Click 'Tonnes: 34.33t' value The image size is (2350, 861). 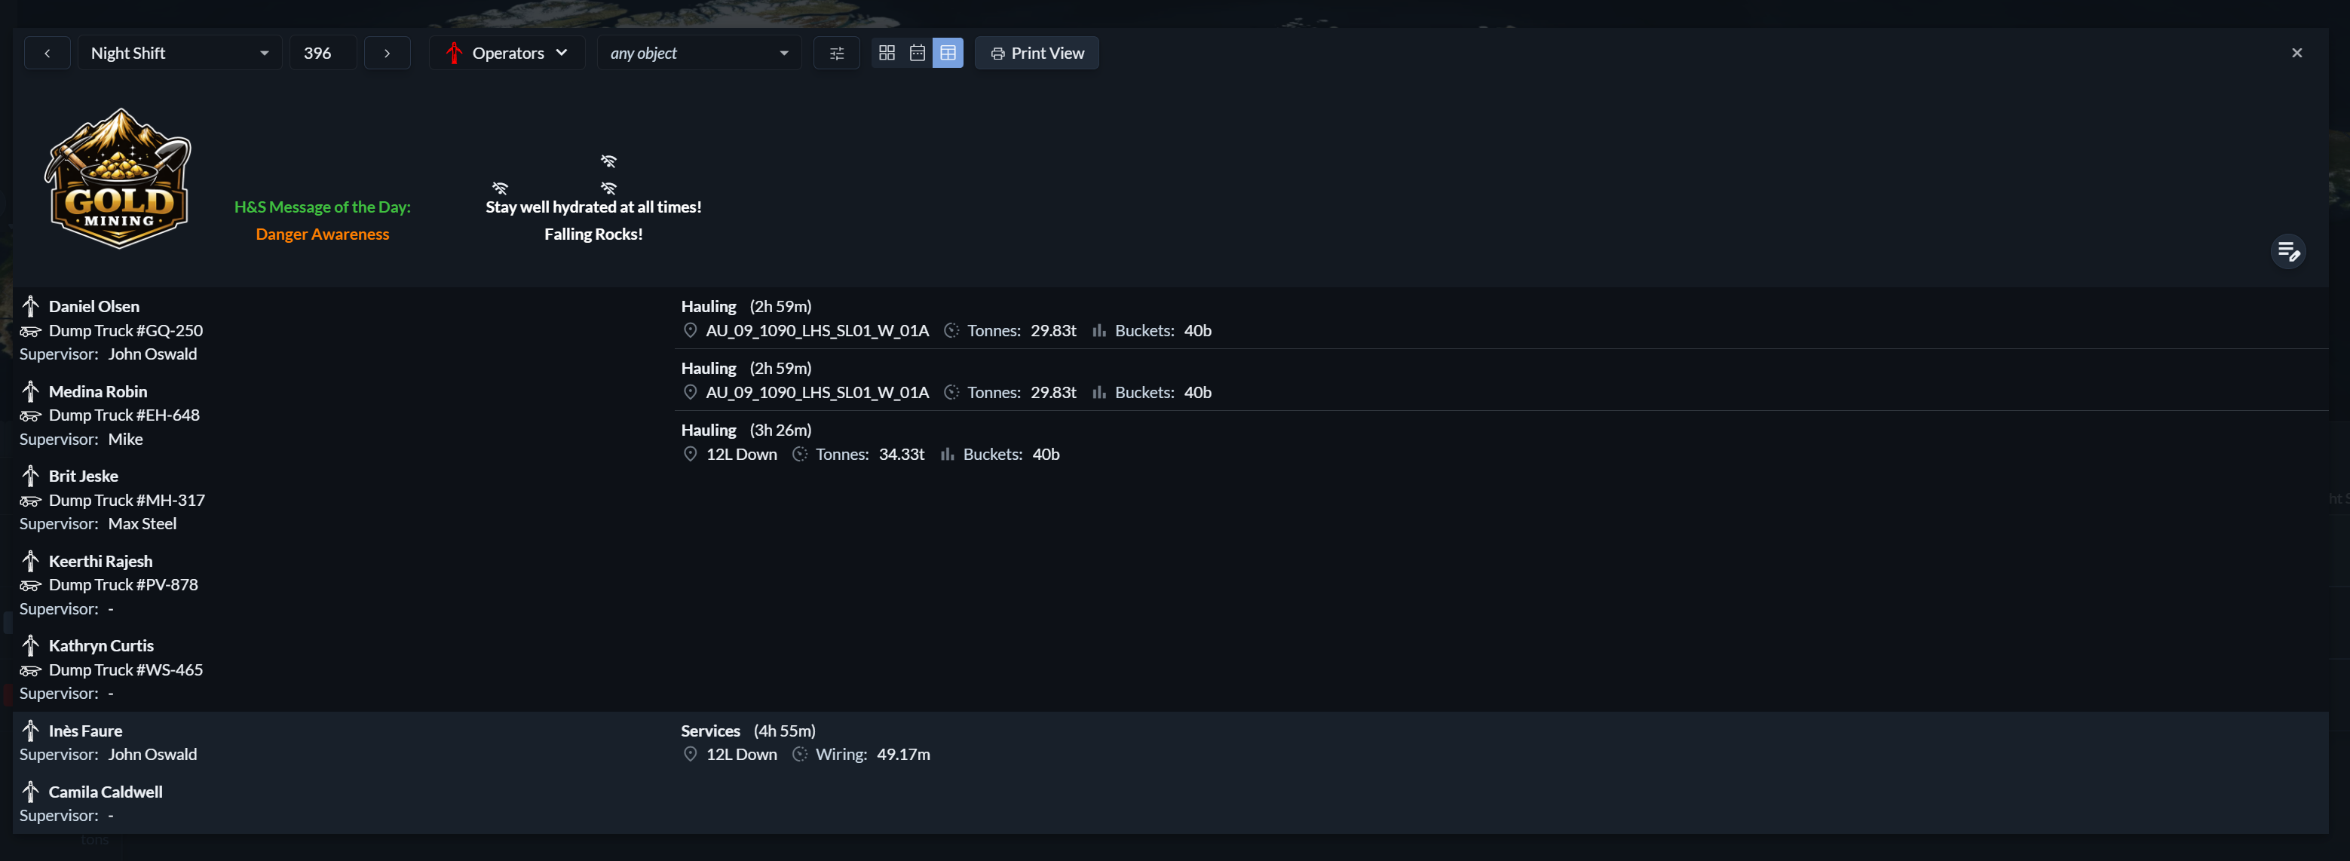[x=869, y=454]
